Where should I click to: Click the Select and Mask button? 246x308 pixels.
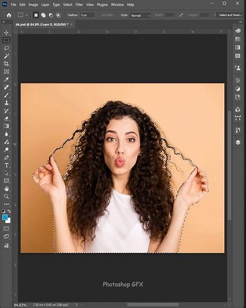pos(230,15)
